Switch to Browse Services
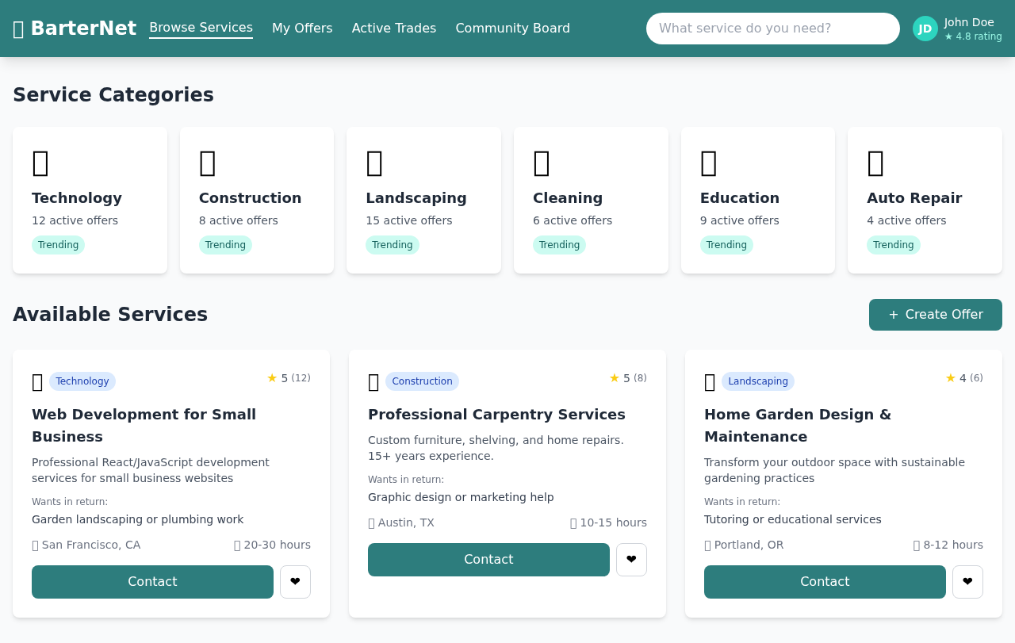The height and width of the screenshot is (643, 1015). click(201, 28)
